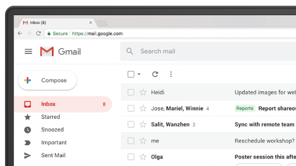Click the browser forward arrow
This screenshot has width=296, height=166.
29,33
